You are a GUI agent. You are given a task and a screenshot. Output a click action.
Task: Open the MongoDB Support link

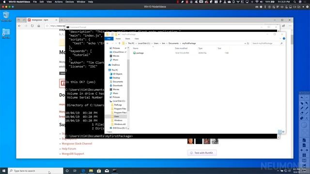coord(73,154)
